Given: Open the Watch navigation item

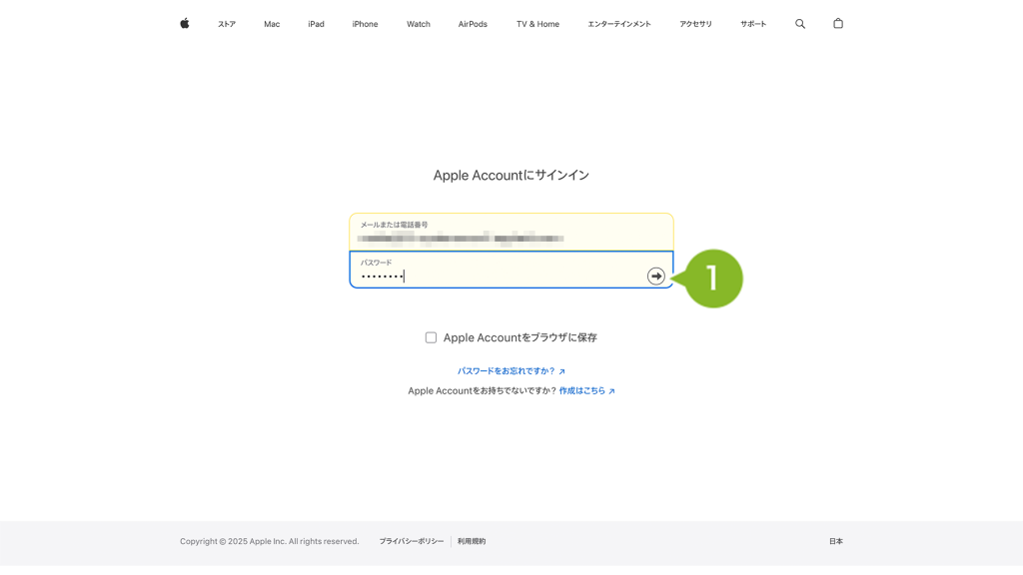Looking at the screenshot, I should point(418,24).
